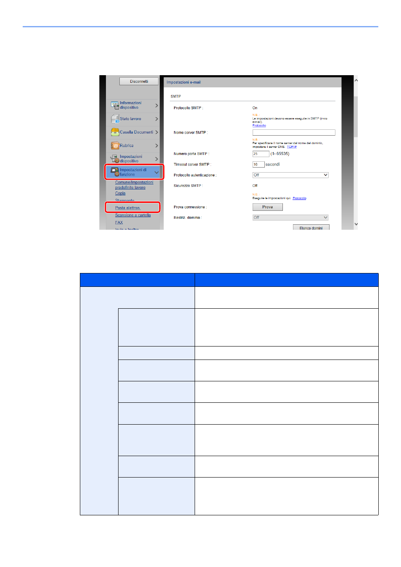Open the Scansione a cartella link
Image resolution: width=401 pixels, height=567 pixels.
tap(133, 215)
